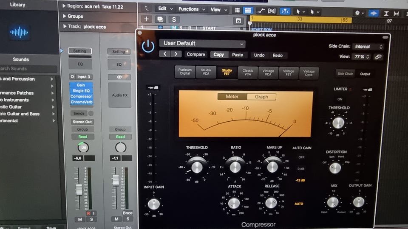
Task: Mute the plock acce channel strip
Action: coord(80,219)
